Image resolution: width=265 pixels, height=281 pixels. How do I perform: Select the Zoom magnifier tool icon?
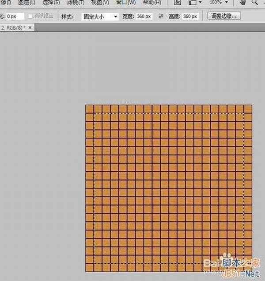tap(257, 2)
